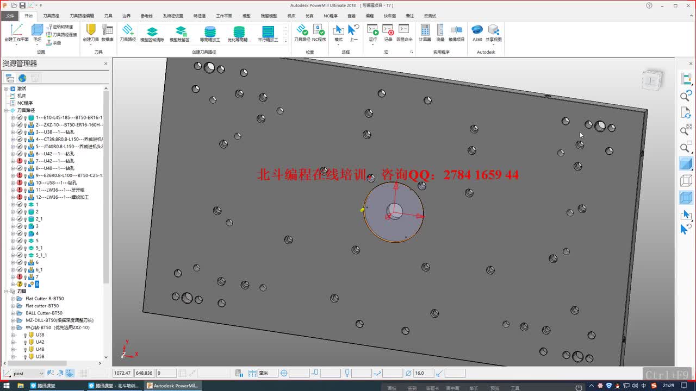Screen dimensions: 696x391
Task: Click the Autodesk PowerMill taskbar button
Action: (173, 386)
